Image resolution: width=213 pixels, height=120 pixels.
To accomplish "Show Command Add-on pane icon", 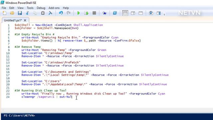I will (x=159, y=13).
